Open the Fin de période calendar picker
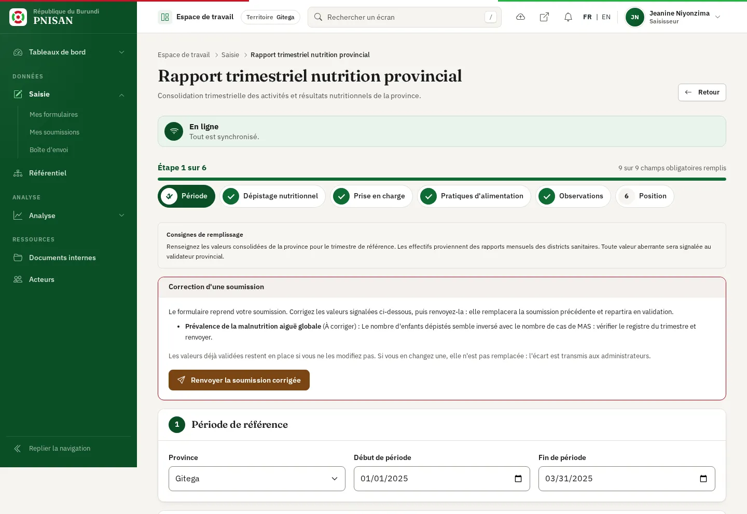 [x=703, y=479]
